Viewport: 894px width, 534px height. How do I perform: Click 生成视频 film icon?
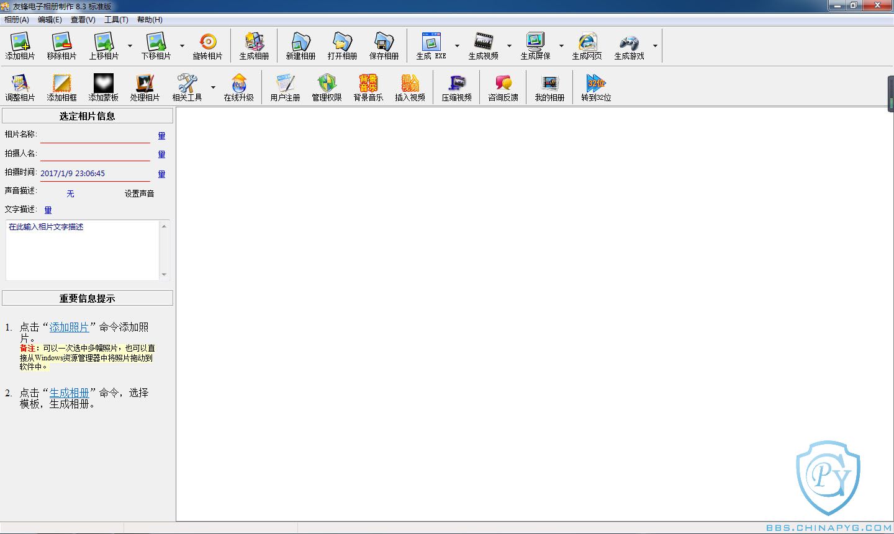pyautogui.click(x=483, y=46)
